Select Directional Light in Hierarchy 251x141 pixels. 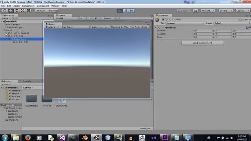pyautogui.click(x=14, y=27)
